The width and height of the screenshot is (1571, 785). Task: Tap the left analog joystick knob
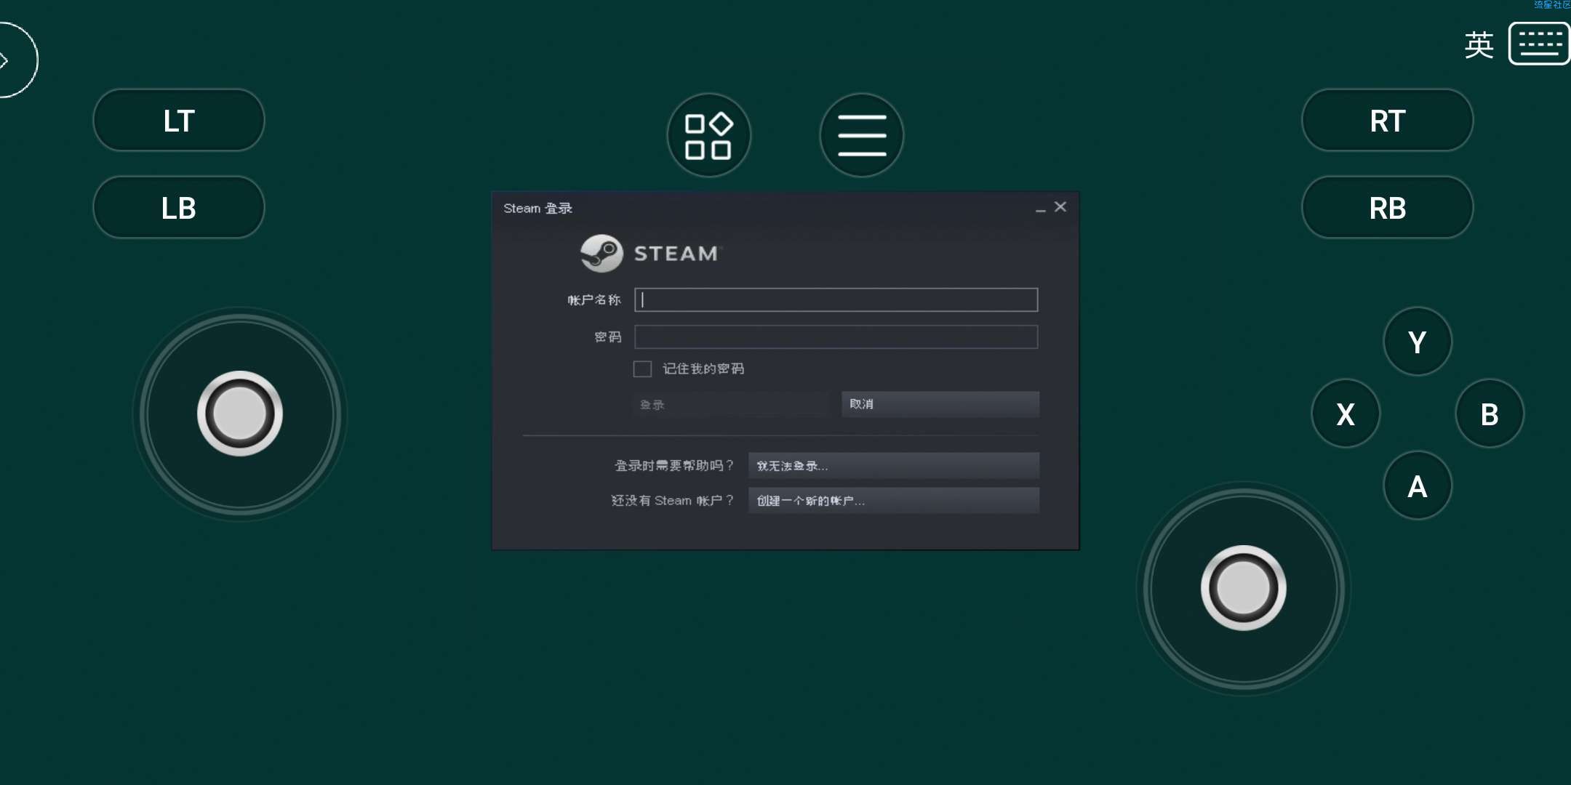(240, 414)
